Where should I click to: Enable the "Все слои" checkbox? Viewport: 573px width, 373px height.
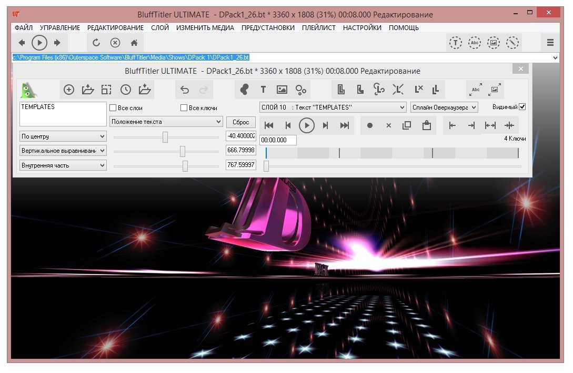tap(113, 108)
